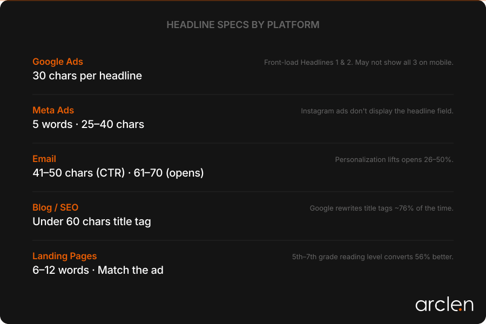Select the Meta Ads heading
This screenshot has width=486, height=324.
53,110
